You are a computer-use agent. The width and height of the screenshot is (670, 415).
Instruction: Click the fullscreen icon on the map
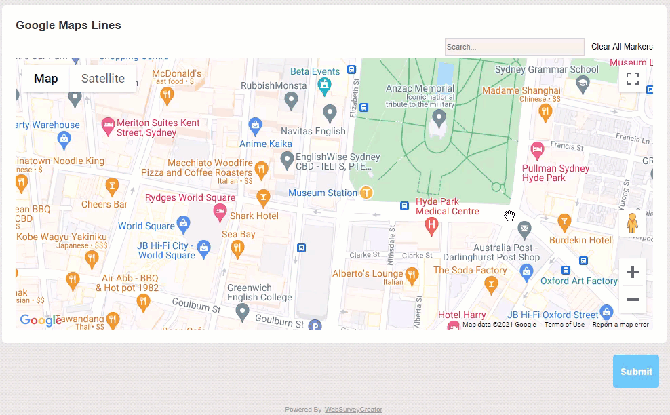(633, 78)
